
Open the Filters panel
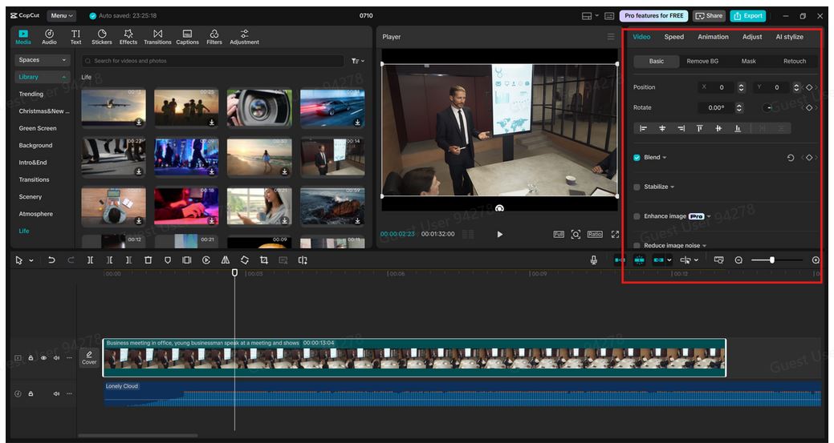214,37
